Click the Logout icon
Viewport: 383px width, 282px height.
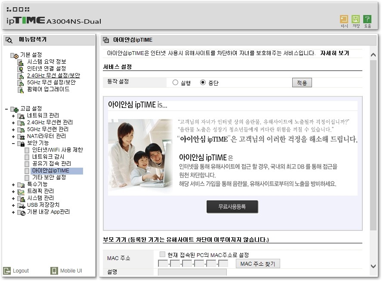coord(7,270)
